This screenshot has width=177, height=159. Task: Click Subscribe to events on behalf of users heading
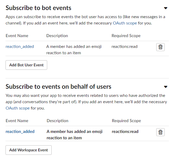[58, 87]
